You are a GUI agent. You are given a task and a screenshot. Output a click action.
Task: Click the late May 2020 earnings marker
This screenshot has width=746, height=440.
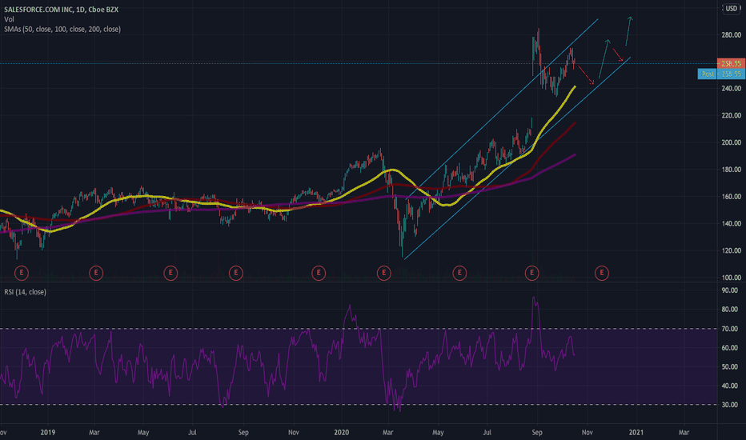[459, 273]
